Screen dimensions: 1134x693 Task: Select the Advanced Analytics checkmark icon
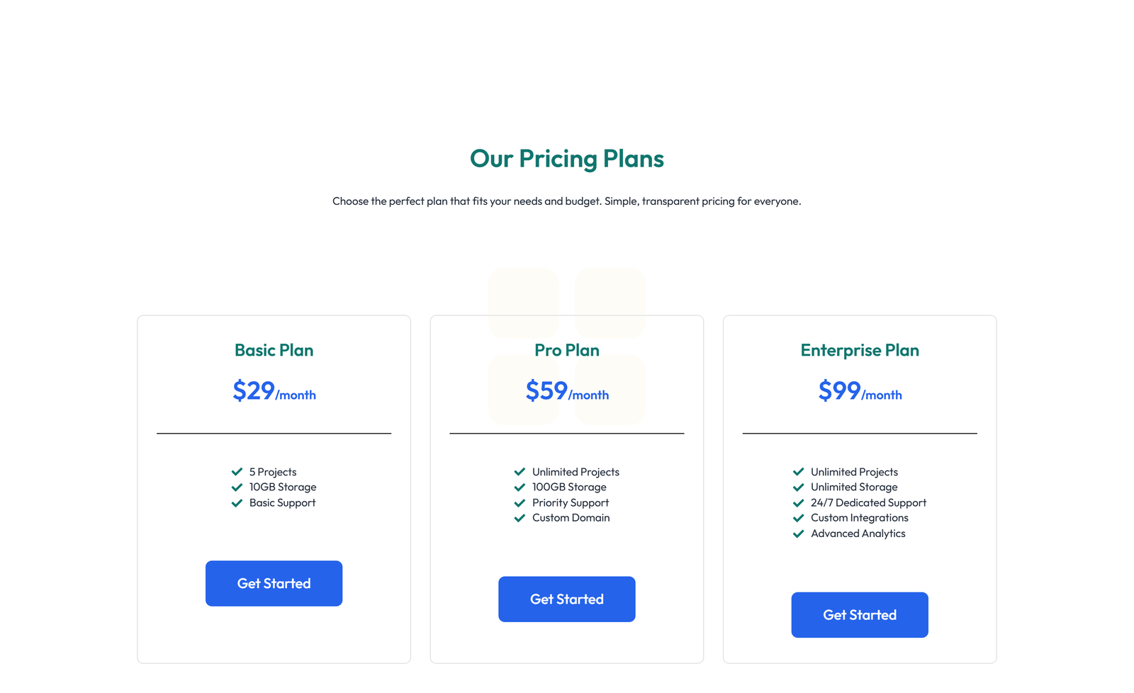[797, 534]
